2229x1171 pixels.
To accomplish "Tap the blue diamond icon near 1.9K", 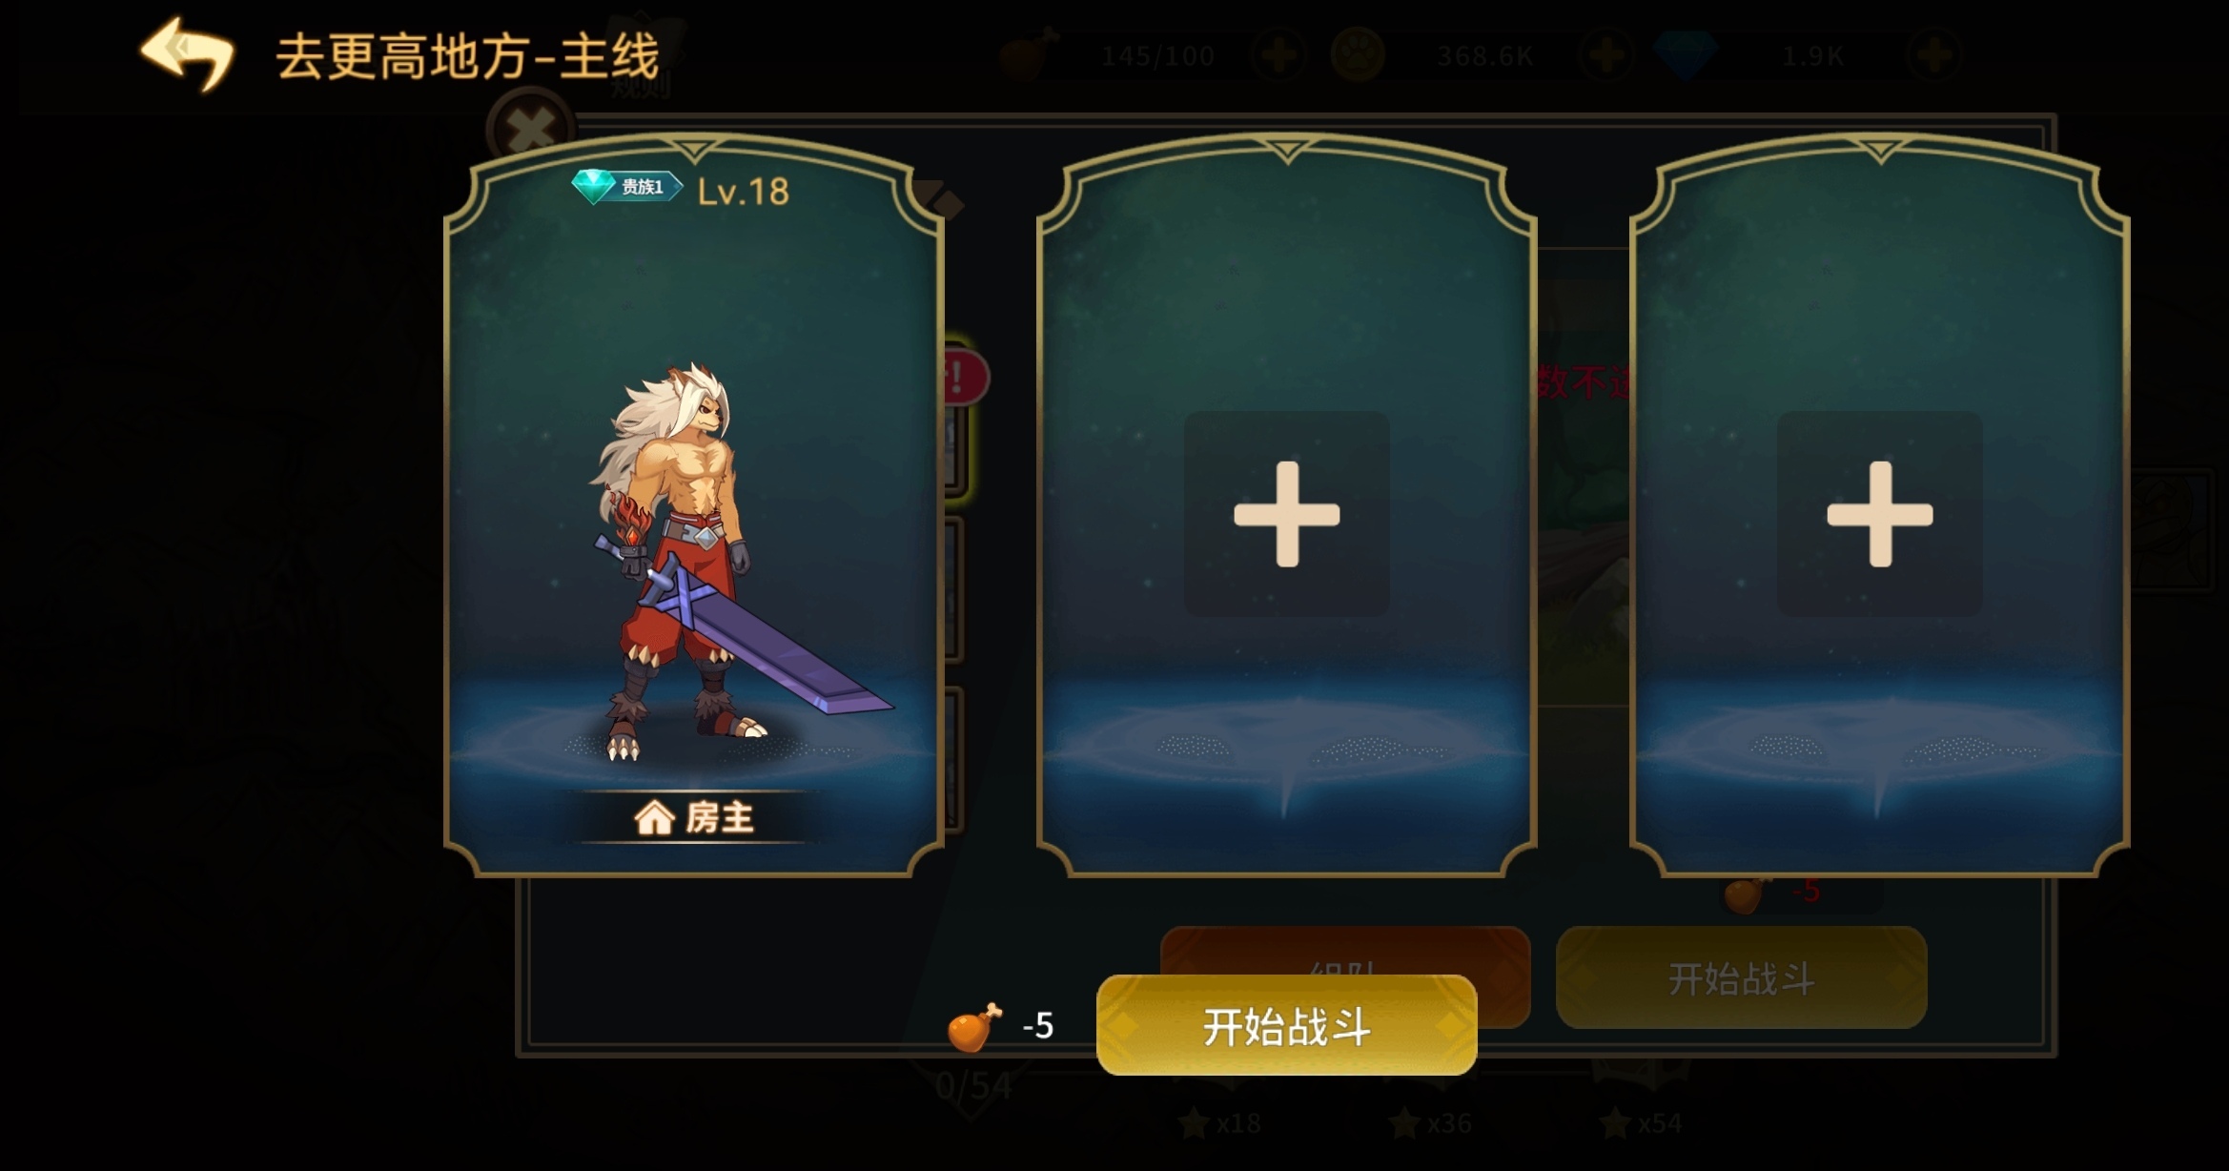I will tap(1686, 53).
